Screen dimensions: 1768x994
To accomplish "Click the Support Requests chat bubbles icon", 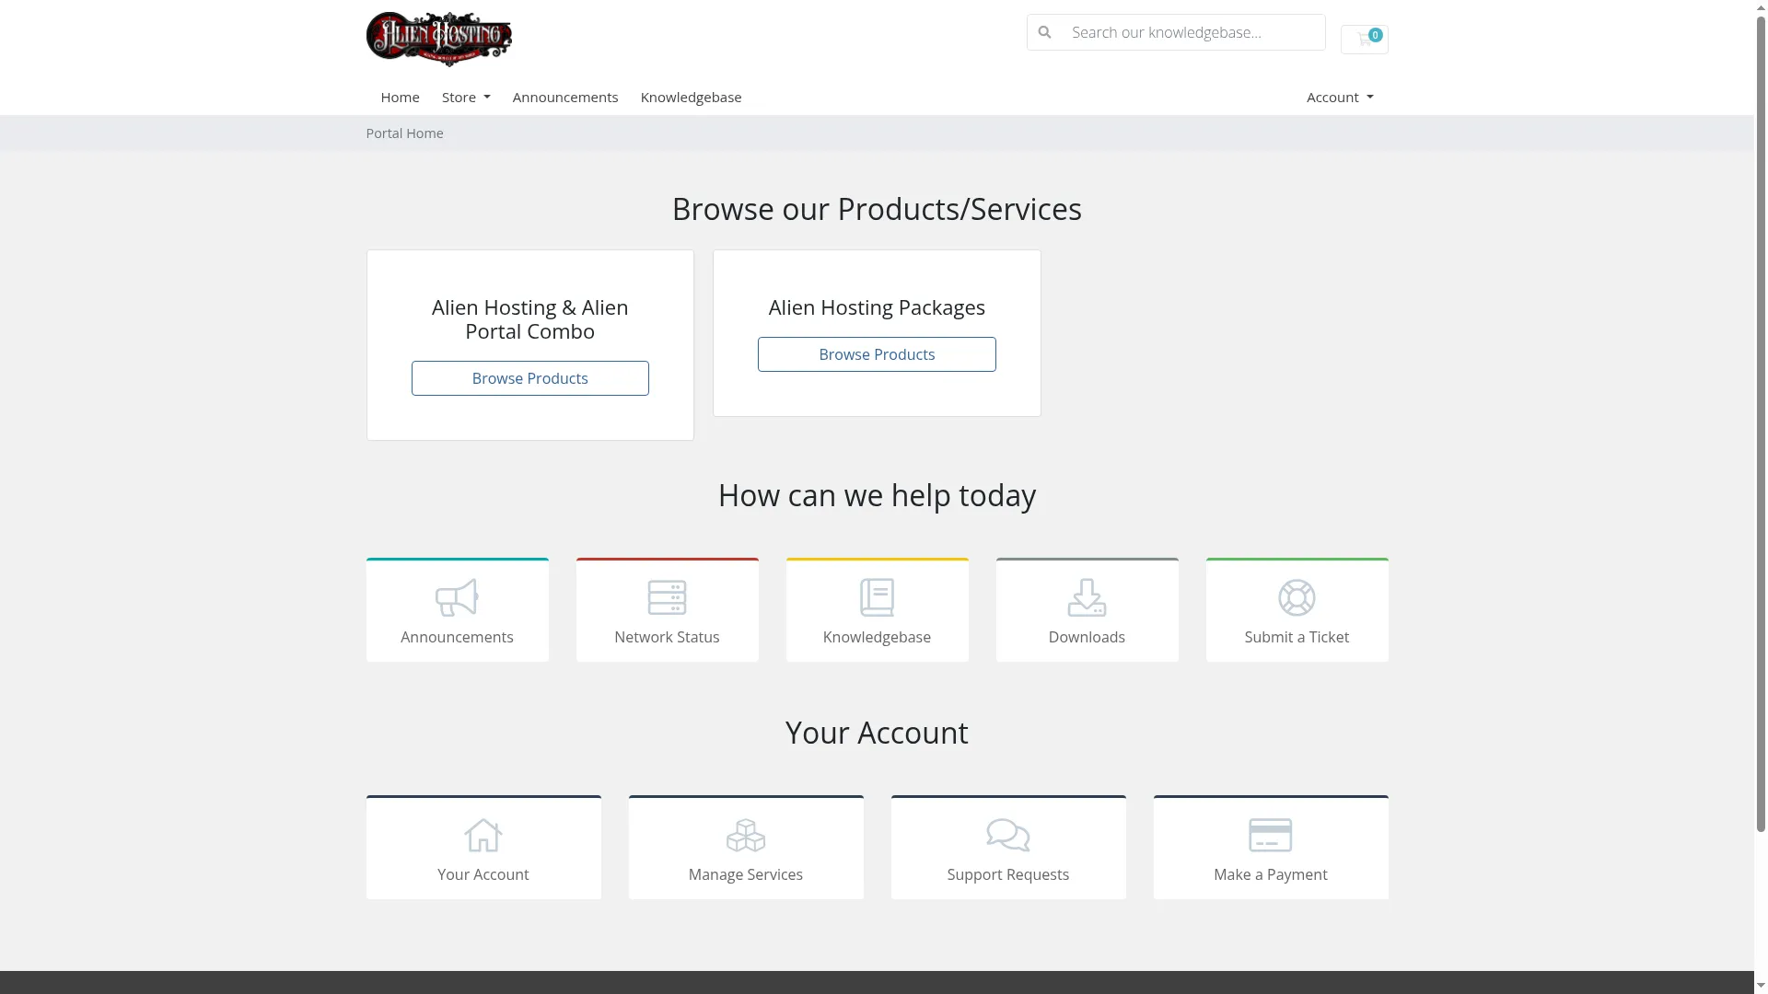I will click(x=1008, y=835).
